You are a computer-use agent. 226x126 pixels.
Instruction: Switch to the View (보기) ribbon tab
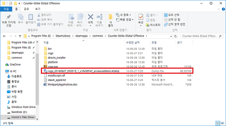click(38, 9)
